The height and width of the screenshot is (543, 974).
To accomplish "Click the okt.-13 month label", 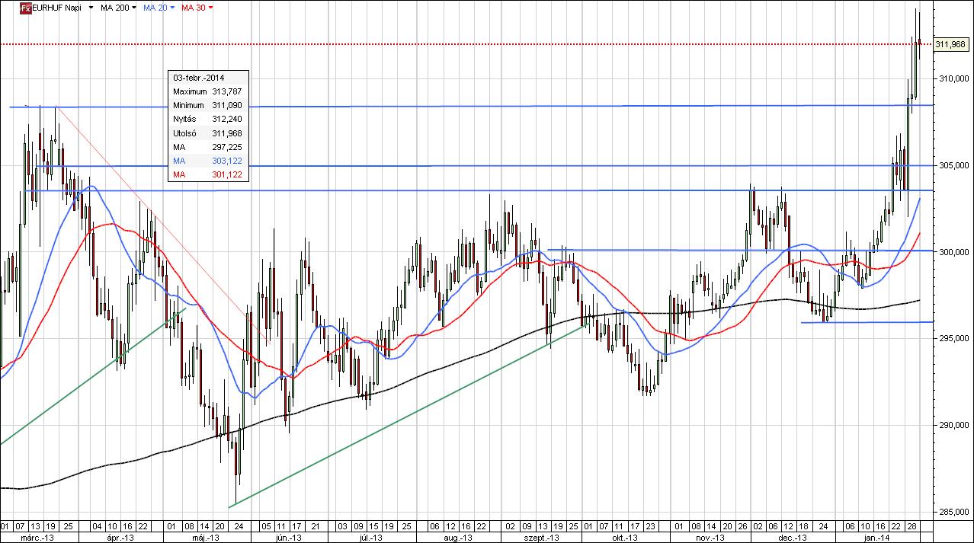I will [x=624, y=537].
